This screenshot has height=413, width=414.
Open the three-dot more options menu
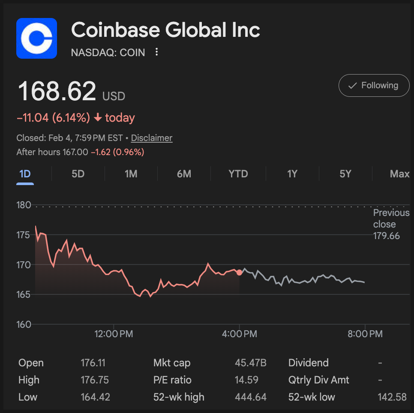(157, 52)
